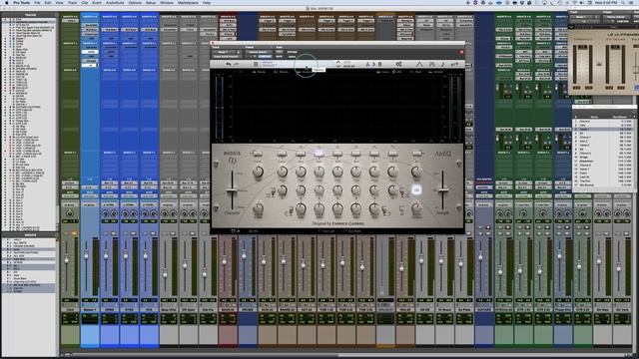Click the Native button in plugin header
Viewport: 639px width, 359px height.
pos(292,56)
